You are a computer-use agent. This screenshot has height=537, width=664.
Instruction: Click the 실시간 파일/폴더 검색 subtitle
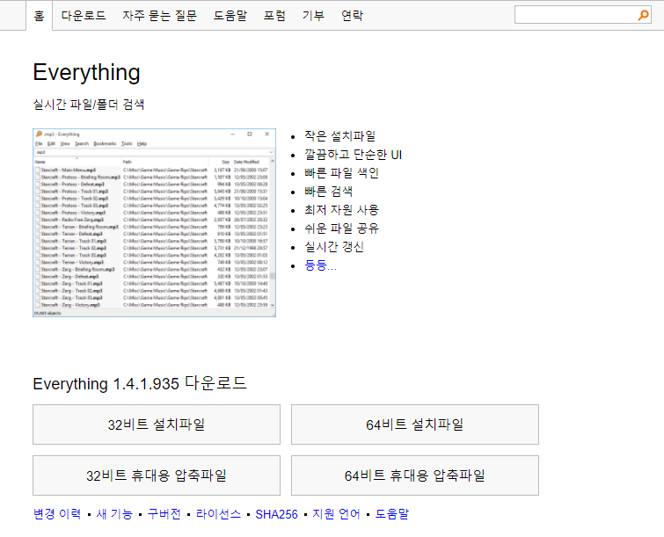[x=89, y=104]
